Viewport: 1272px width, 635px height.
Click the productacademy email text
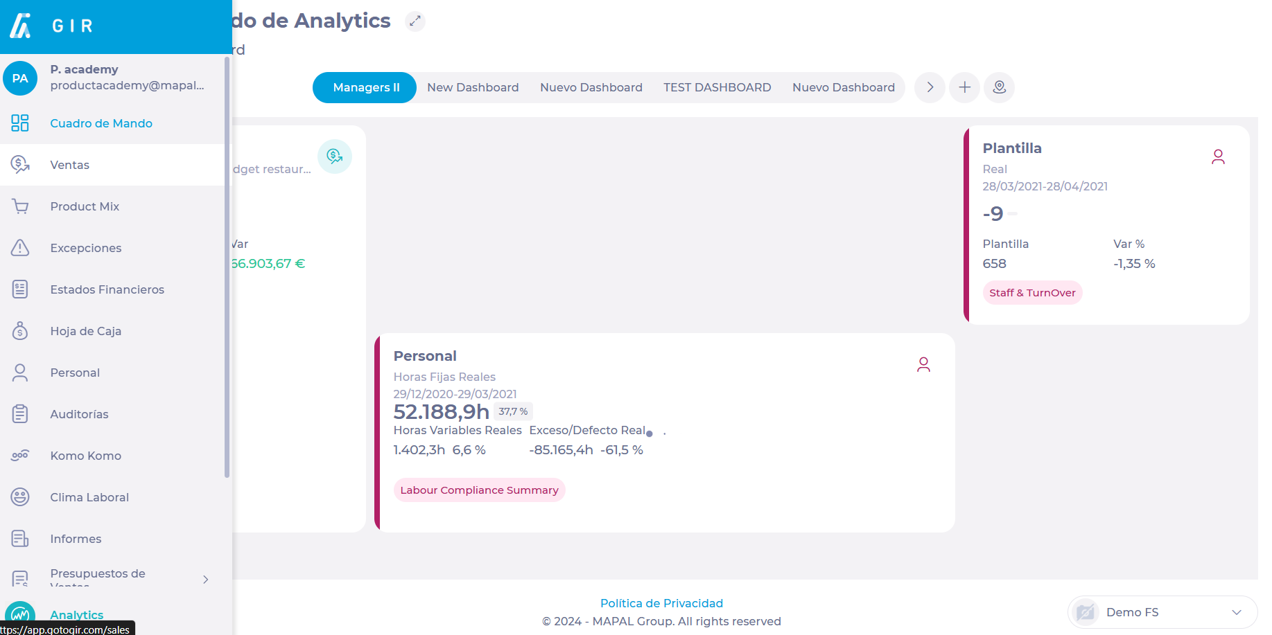pos(127,85)
